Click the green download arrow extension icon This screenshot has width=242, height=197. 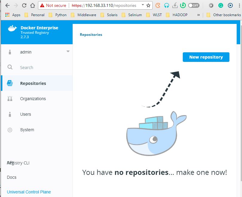pos(182,5)
